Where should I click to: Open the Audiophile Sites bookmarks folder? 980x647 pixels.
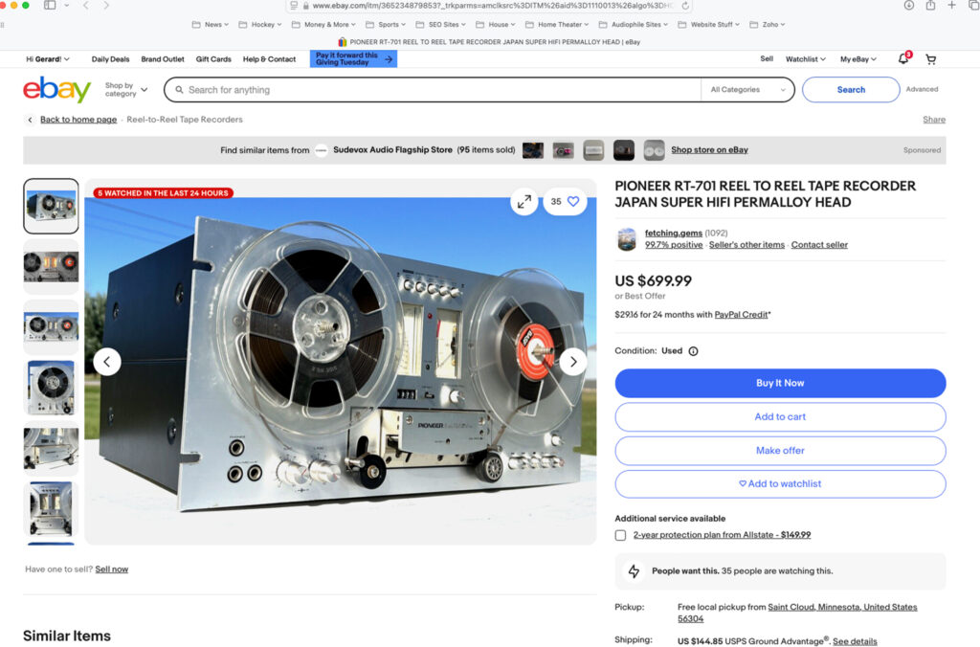(634, 25)
